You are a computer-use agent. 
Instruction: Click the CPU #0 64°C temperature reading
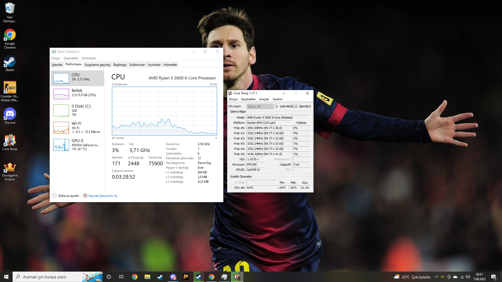pos(261,188)
